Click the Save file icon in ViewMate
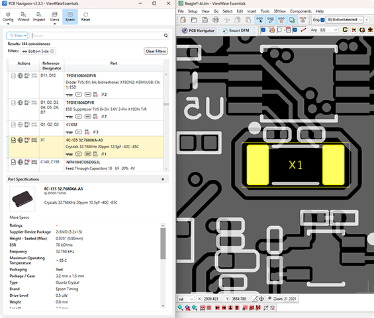The width and height of the screenshot is (374, 318). point(205,20)
